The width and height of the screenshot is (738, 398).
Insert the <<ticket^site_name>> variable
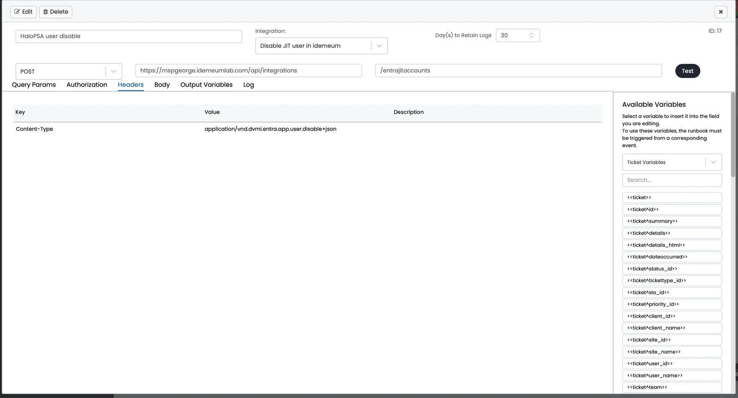[x=672, y=352]
